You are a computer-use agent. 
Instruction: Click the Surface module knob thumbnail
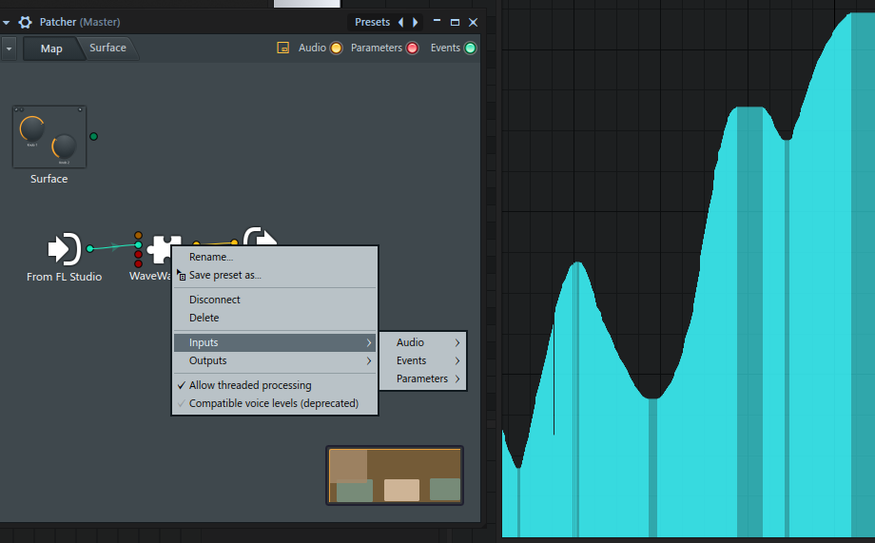click(49, 137)
